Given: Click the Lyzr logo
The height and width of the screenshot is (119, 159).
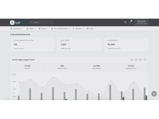Looking at the screenshot, I should (x=15, y=23).
